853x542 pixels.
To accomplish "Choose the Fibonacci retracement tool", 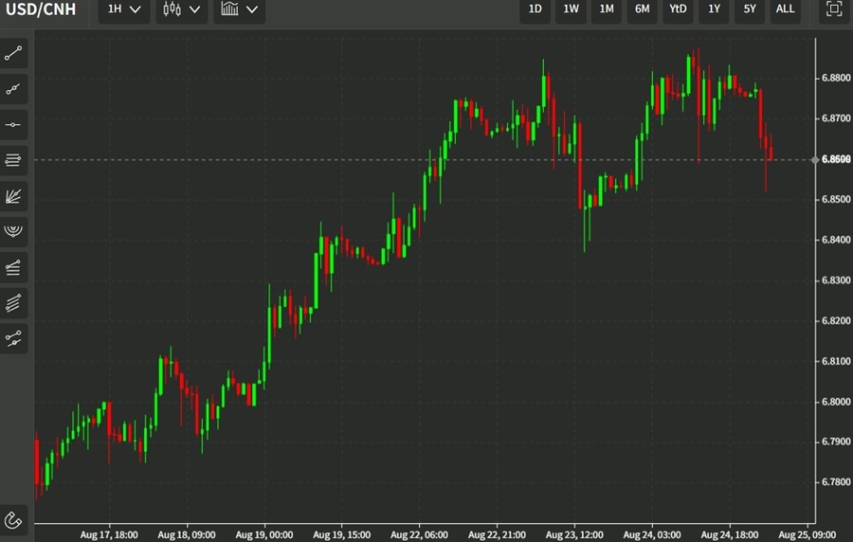I will click(13, 267).
